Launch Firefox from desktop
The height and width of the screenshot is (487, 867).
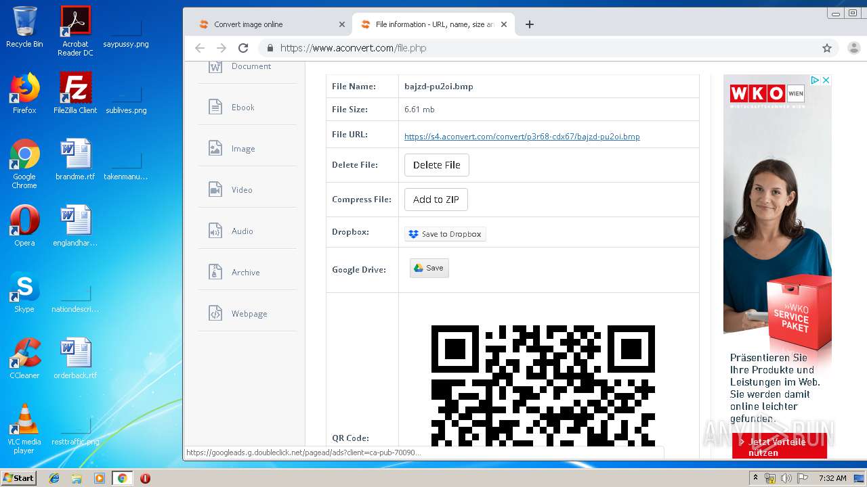[x=24, y=93]
